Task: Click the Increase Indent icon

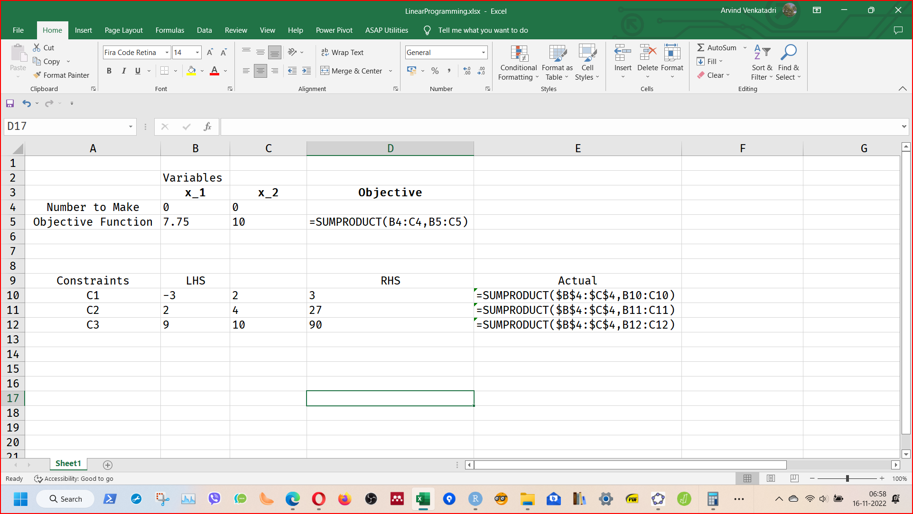Action: click(307, 71)
